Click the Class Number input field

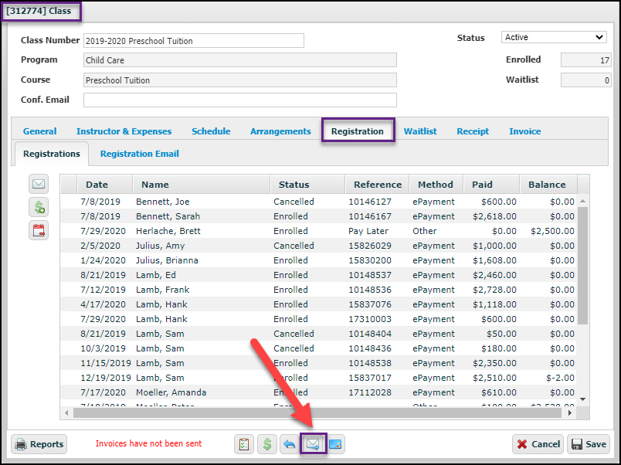click(x=194, y=41)
